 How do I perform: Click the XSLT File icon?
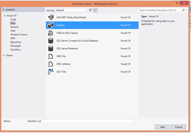(x=51, y=72)
